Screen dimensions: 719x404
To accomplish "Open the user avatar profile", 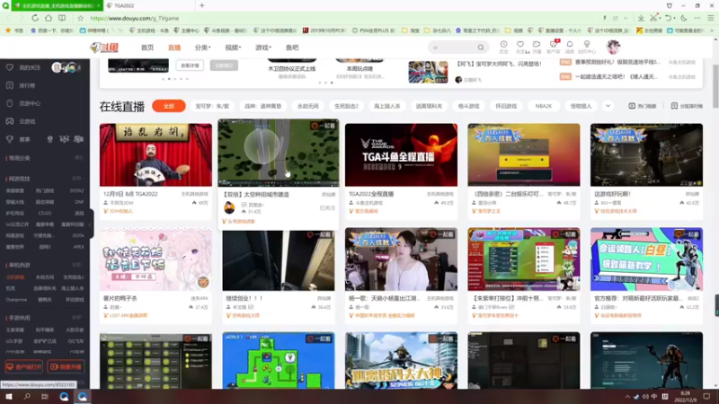I will click(x=613, y=47).
